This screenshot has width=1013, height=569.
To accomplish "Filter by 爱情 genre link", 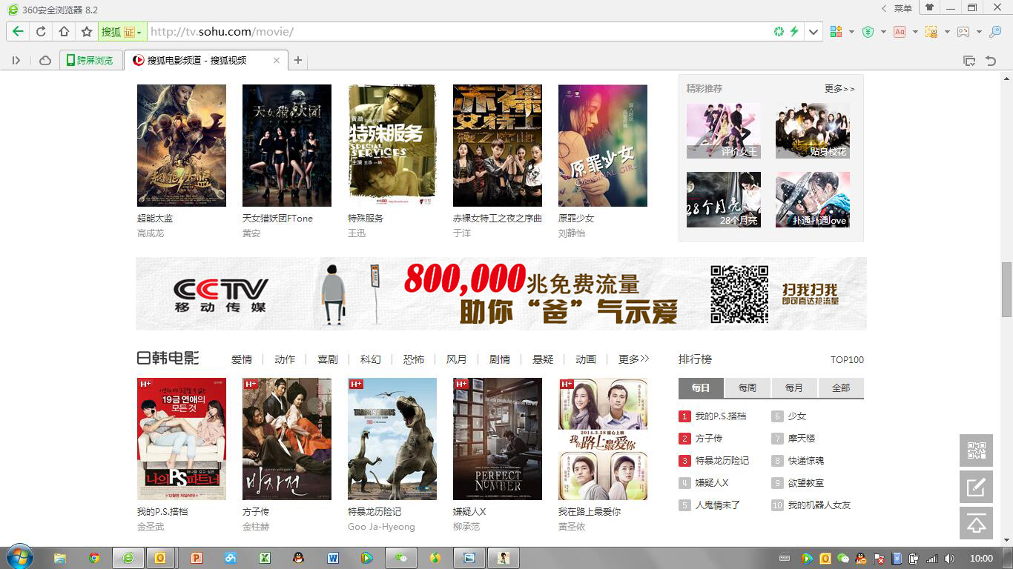I will click(x=242, y=359).
